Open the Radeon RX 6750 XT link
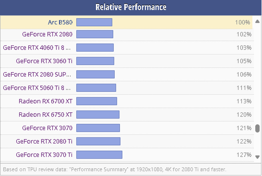The height and width of the screenshot is (176, 262). [x=46, y=114]
